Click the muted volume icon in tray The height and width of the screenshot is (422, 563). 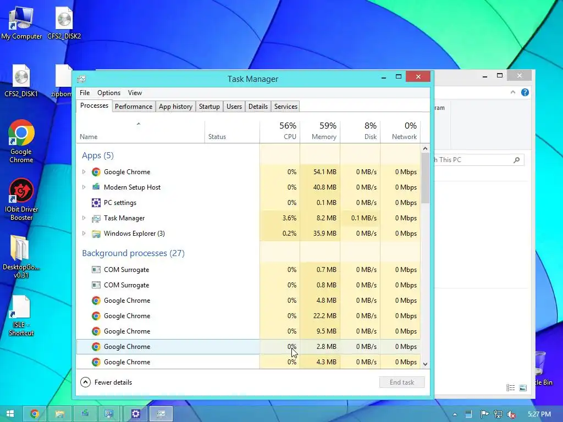point(511,414)
